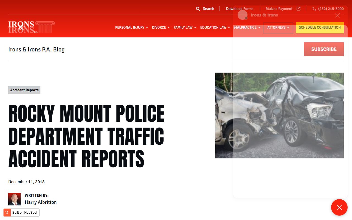This screenshot has height=220, width=352.
Task: Open Family Law menu
Action: [183, 28]
